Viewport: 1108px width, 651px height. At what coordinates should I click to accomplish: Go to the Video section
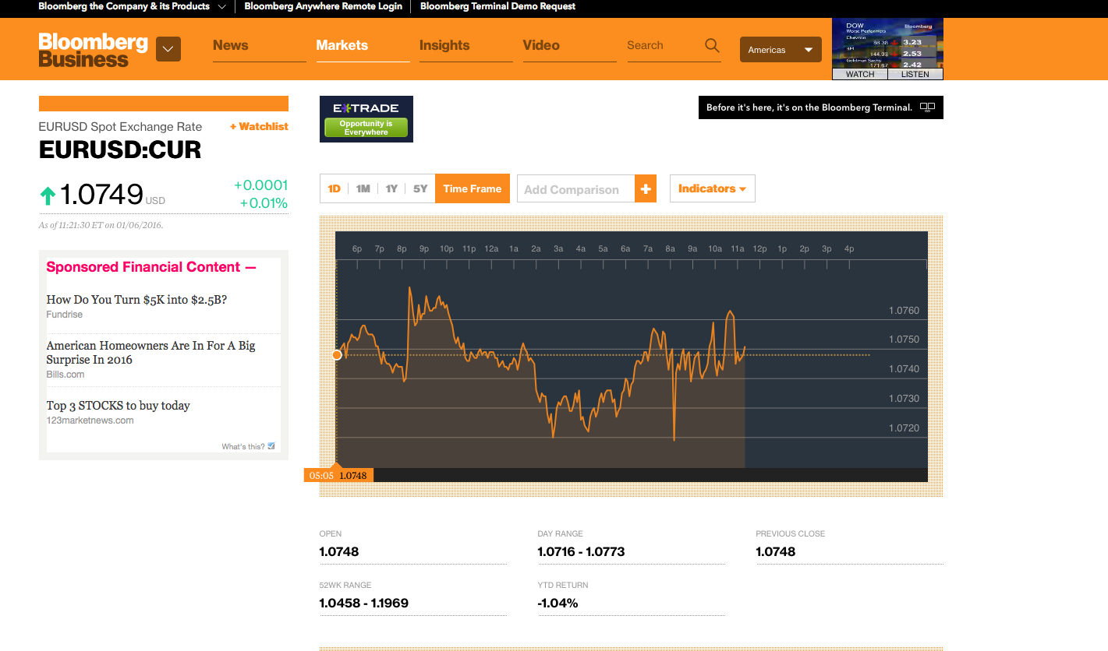(541, 45)
